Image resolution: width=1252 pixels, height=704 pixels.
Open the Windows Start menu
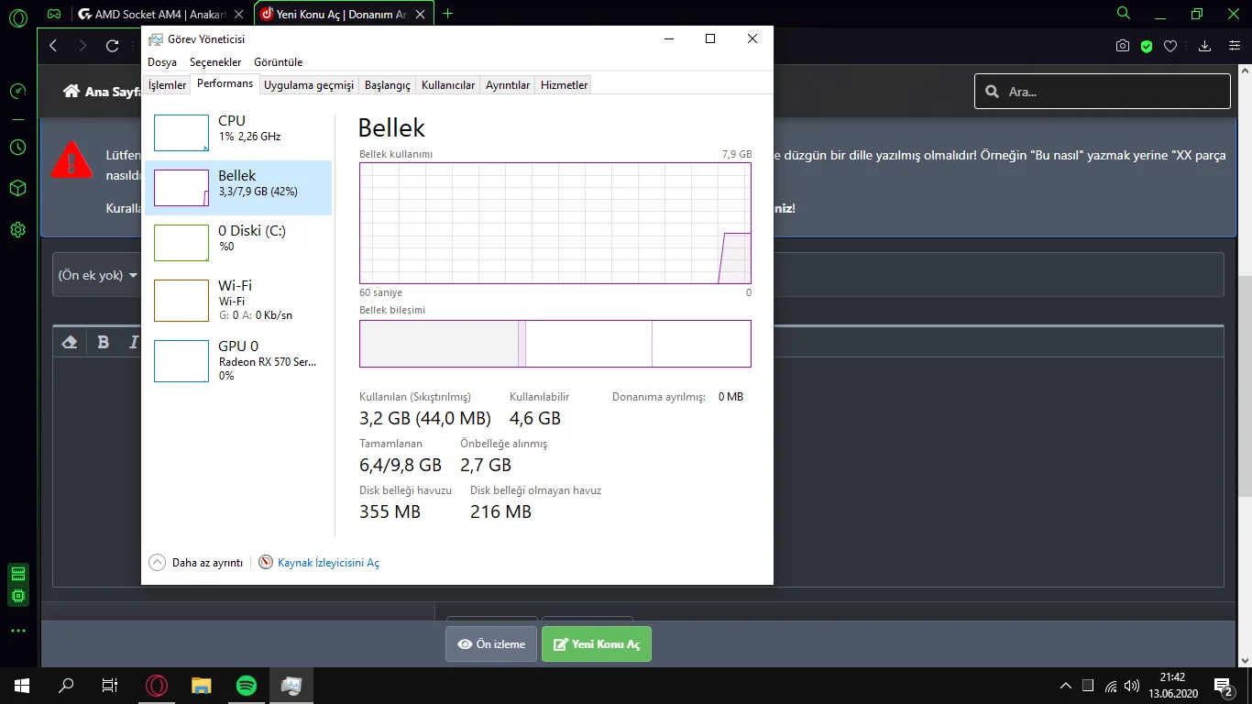[21, 685]
